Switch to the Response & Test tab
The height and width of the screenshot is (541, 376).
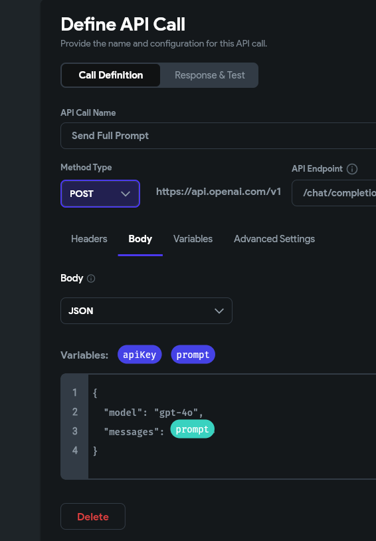pyautogui.click(x=210, y=75)
